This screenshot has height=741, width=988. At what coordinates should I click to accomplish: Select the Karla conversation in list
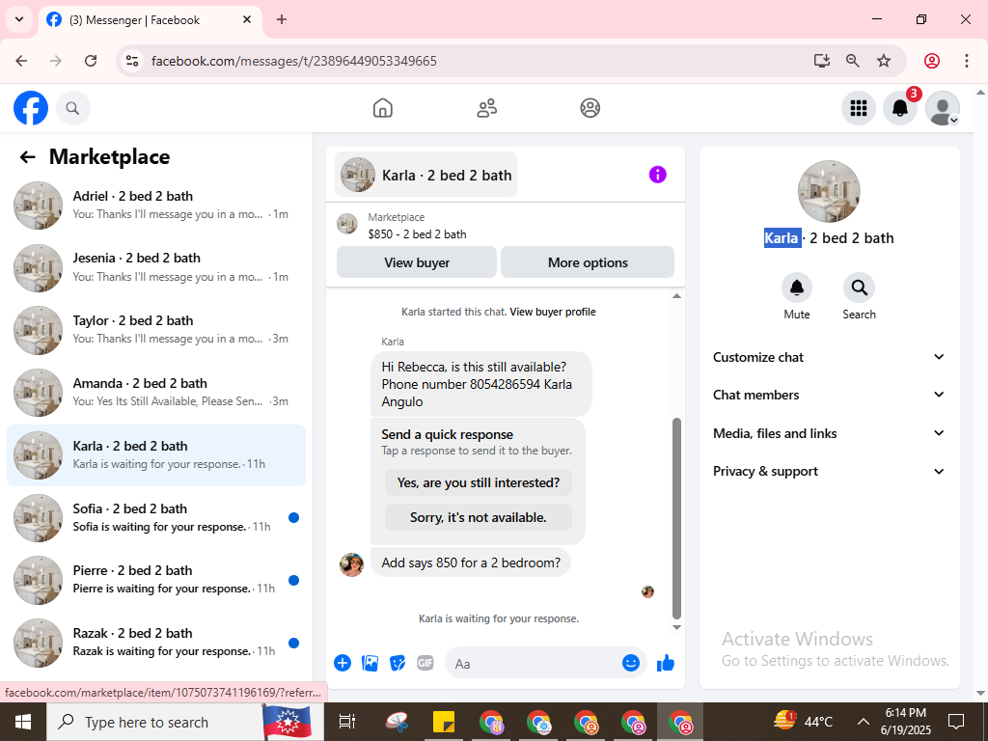(x=156, y=455)
